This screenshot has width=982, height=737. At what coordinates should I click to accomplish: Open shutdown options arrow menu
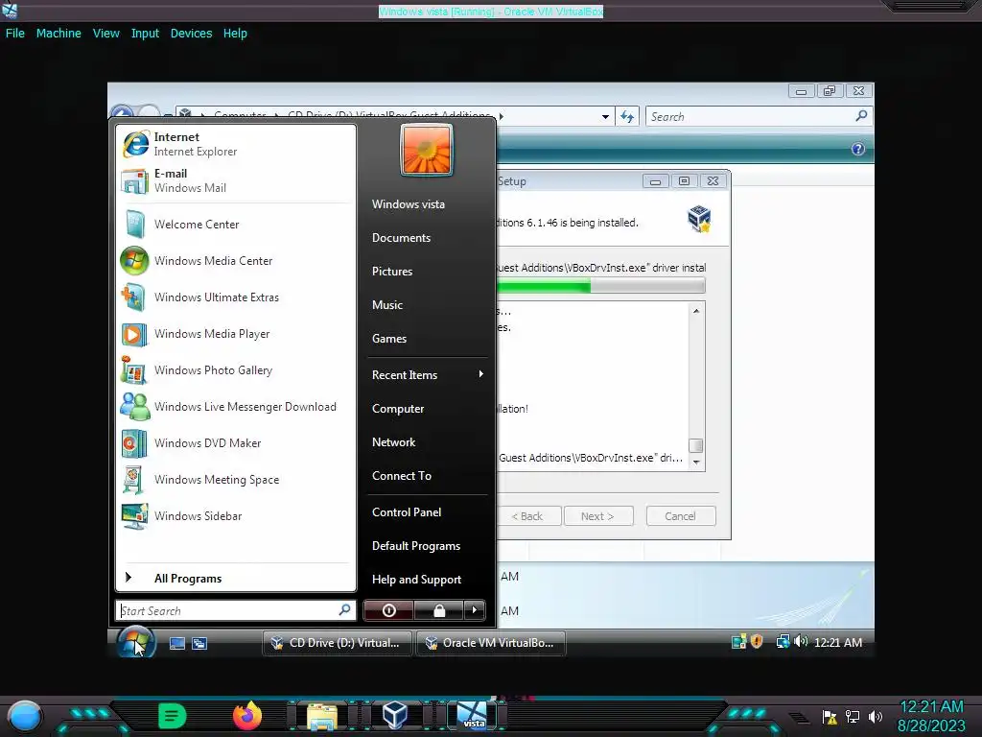(x=474, y=610)
